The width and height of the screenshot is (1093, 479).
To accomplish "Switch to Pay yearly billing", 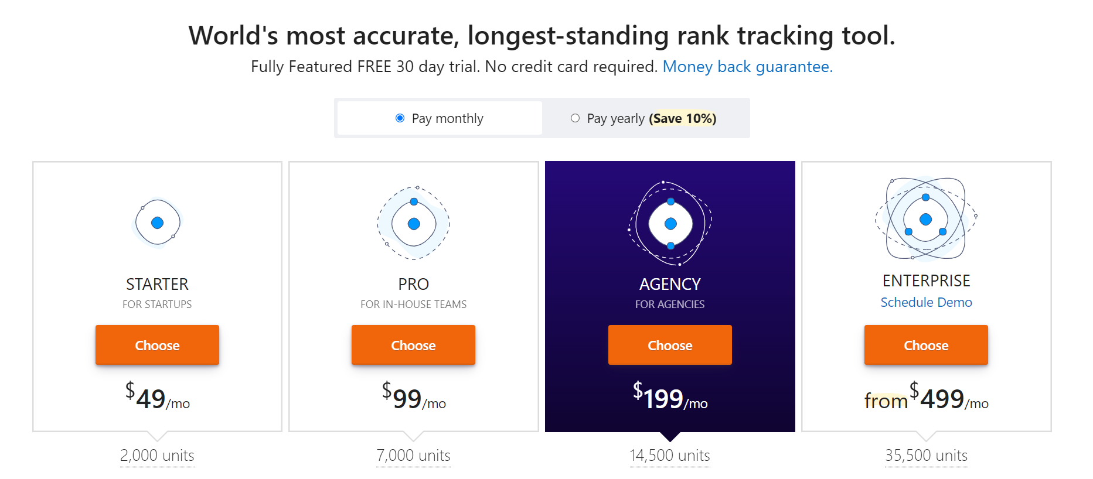I will pos(575,118).
